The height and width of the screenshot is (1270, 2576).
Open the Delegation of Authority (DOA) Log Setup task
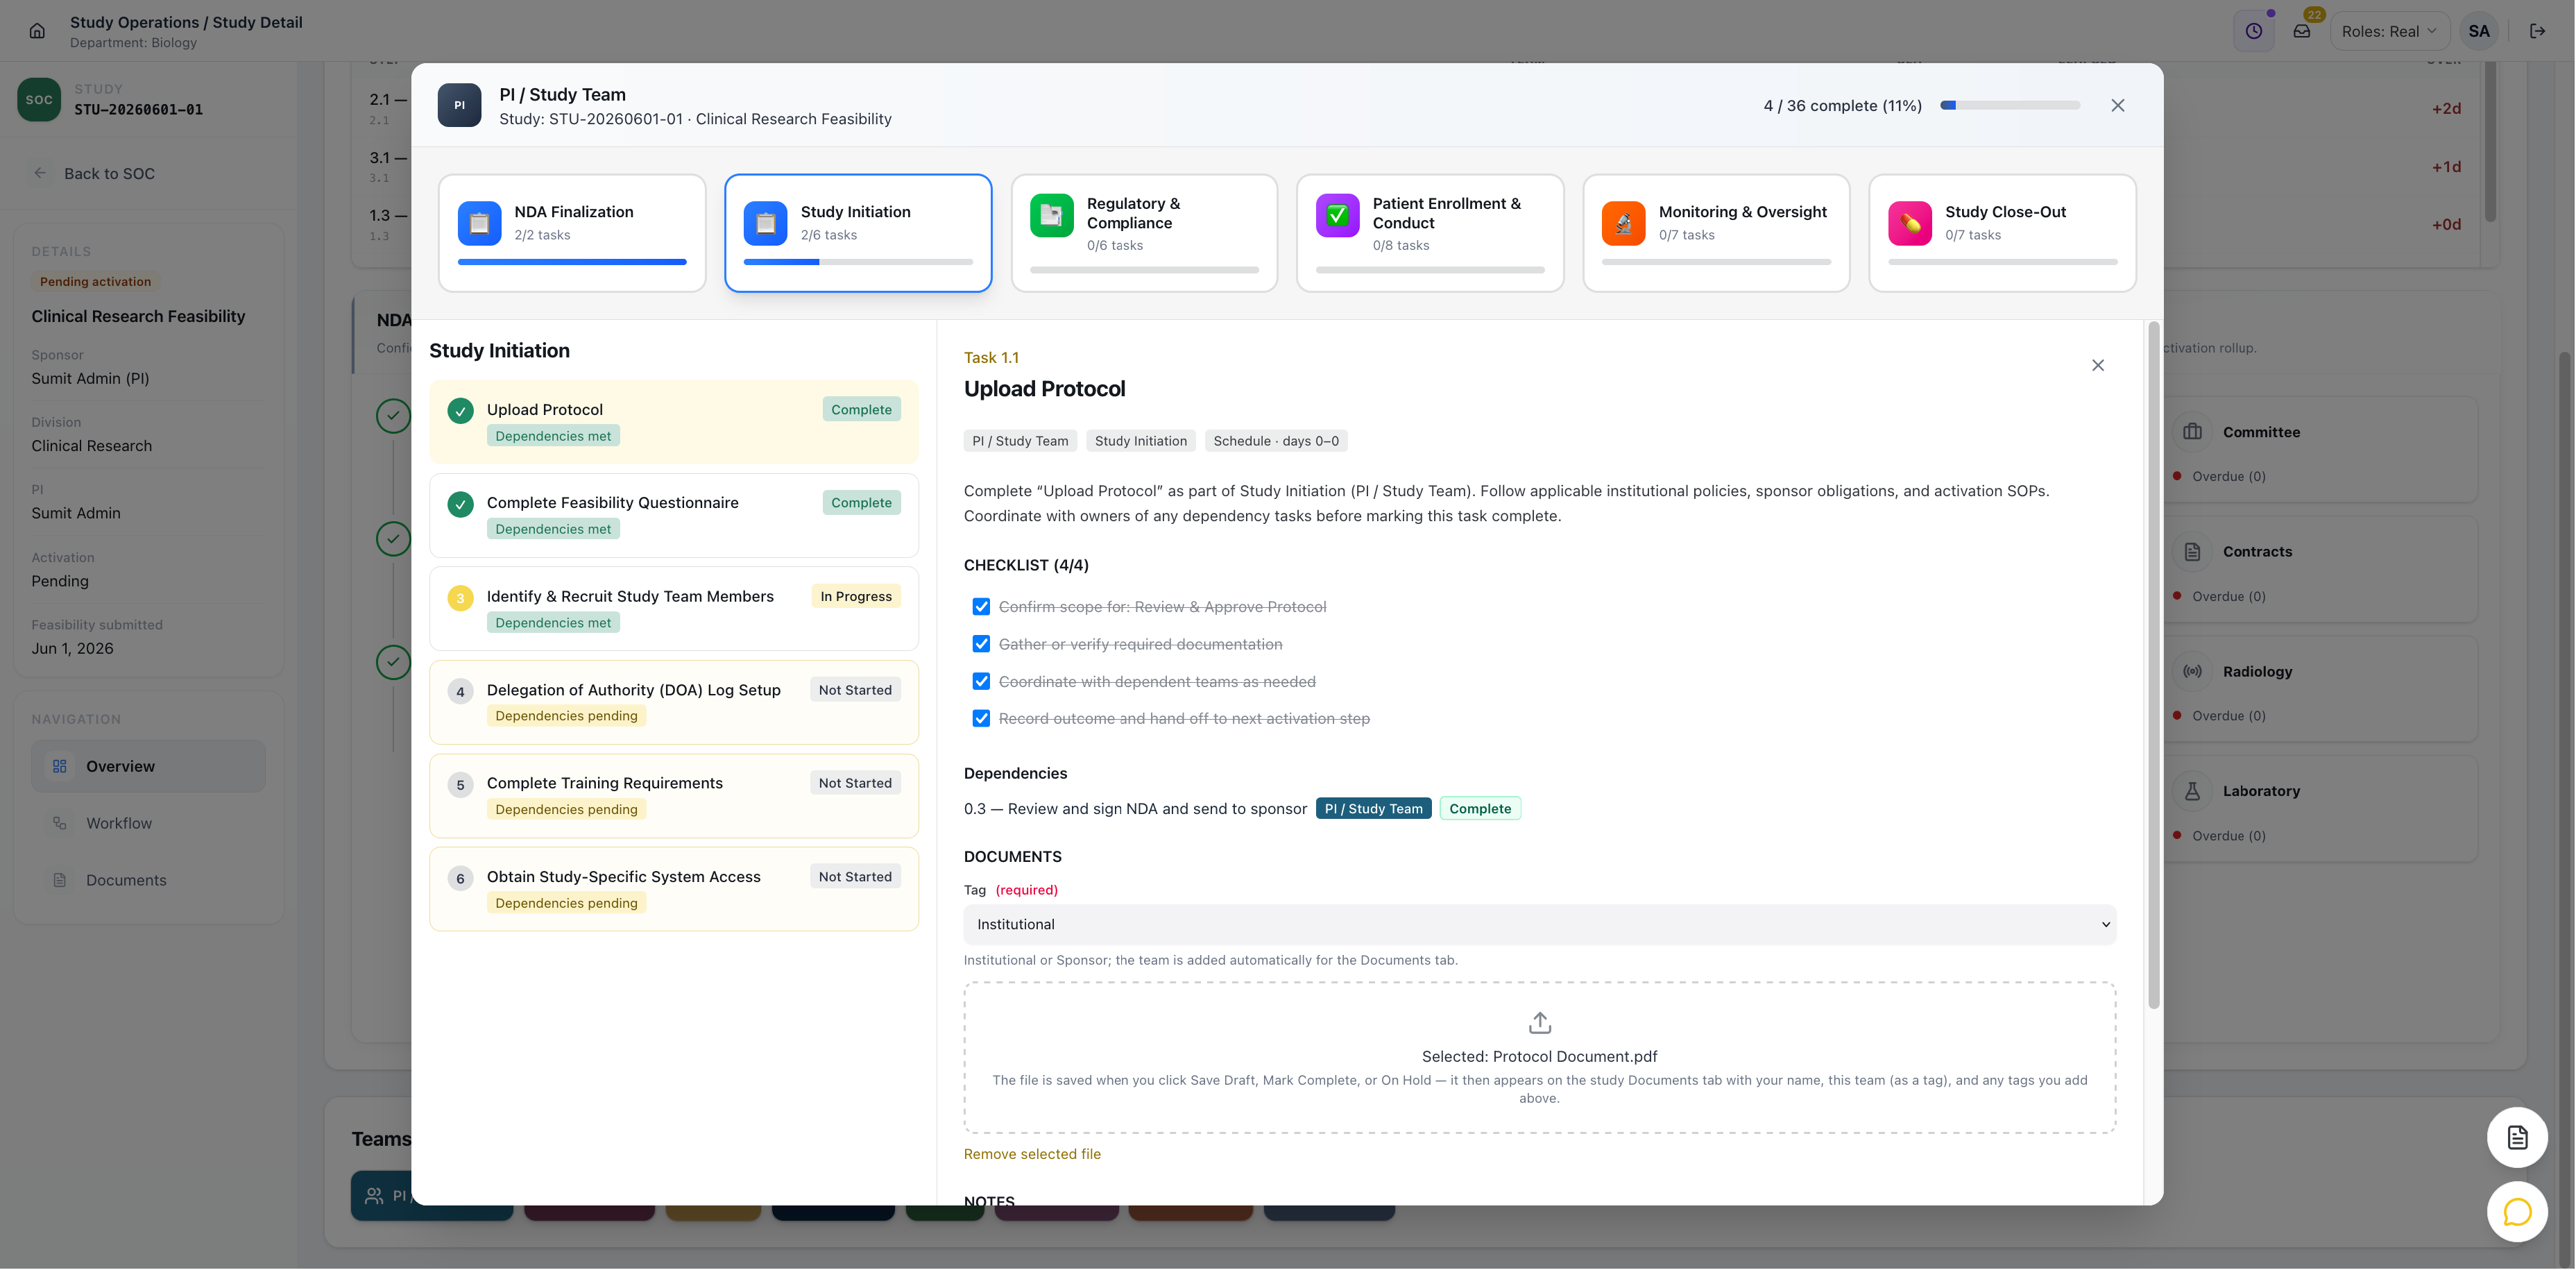tap(674, 702)
